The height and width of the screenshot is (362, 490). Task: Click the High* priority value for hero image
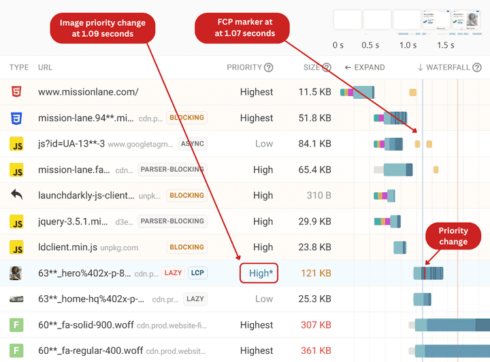tap(259, 273)
